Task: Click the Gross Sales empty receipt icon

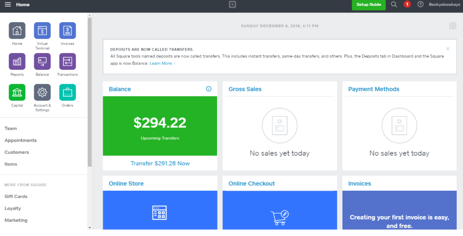Action: pos(280,126)
